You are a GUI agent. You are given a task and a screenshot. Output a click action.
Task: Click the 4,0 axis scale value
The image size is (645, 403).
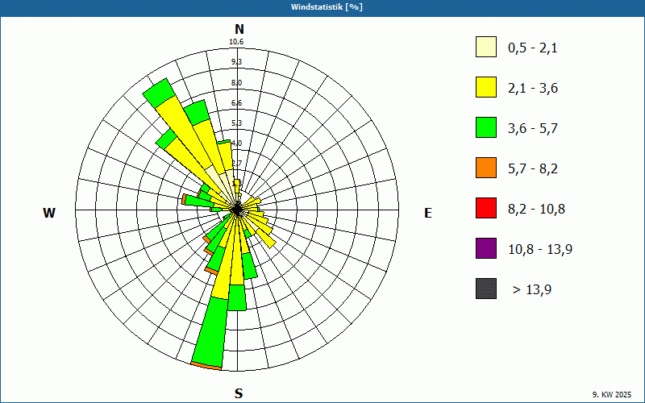[236, 143]
